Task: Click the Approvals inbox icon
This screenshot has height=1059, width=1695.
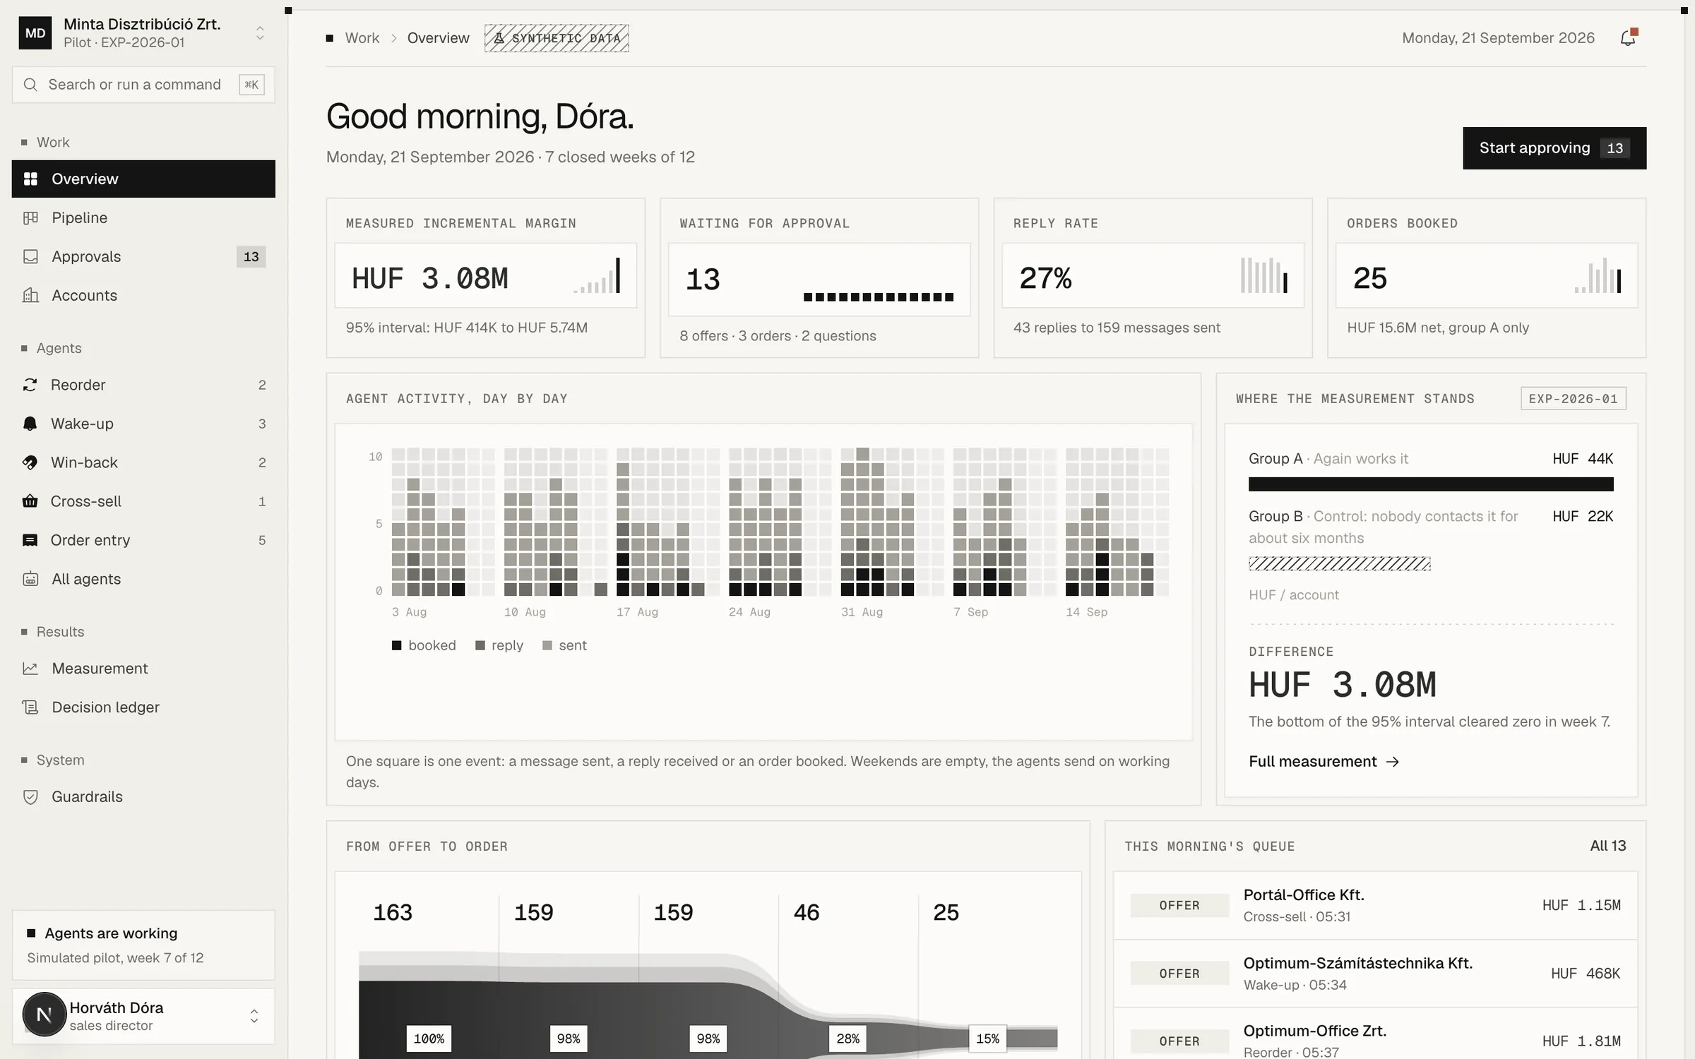Action: point(30,256)
